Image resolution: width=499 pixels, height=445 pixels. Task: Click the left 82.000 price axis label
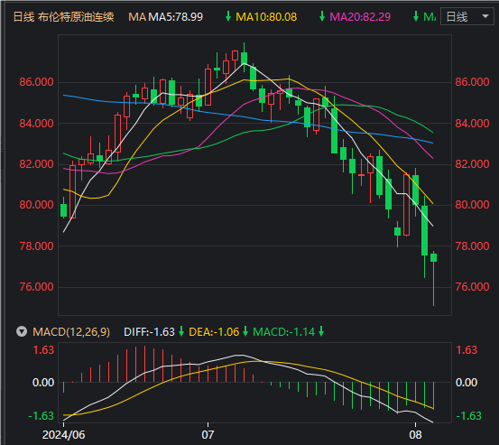[x=36, y=164]
